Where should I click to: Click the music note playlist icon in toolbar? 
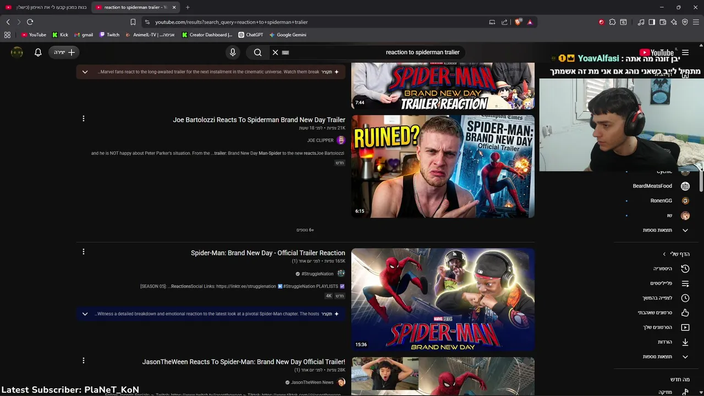point(641,22)
